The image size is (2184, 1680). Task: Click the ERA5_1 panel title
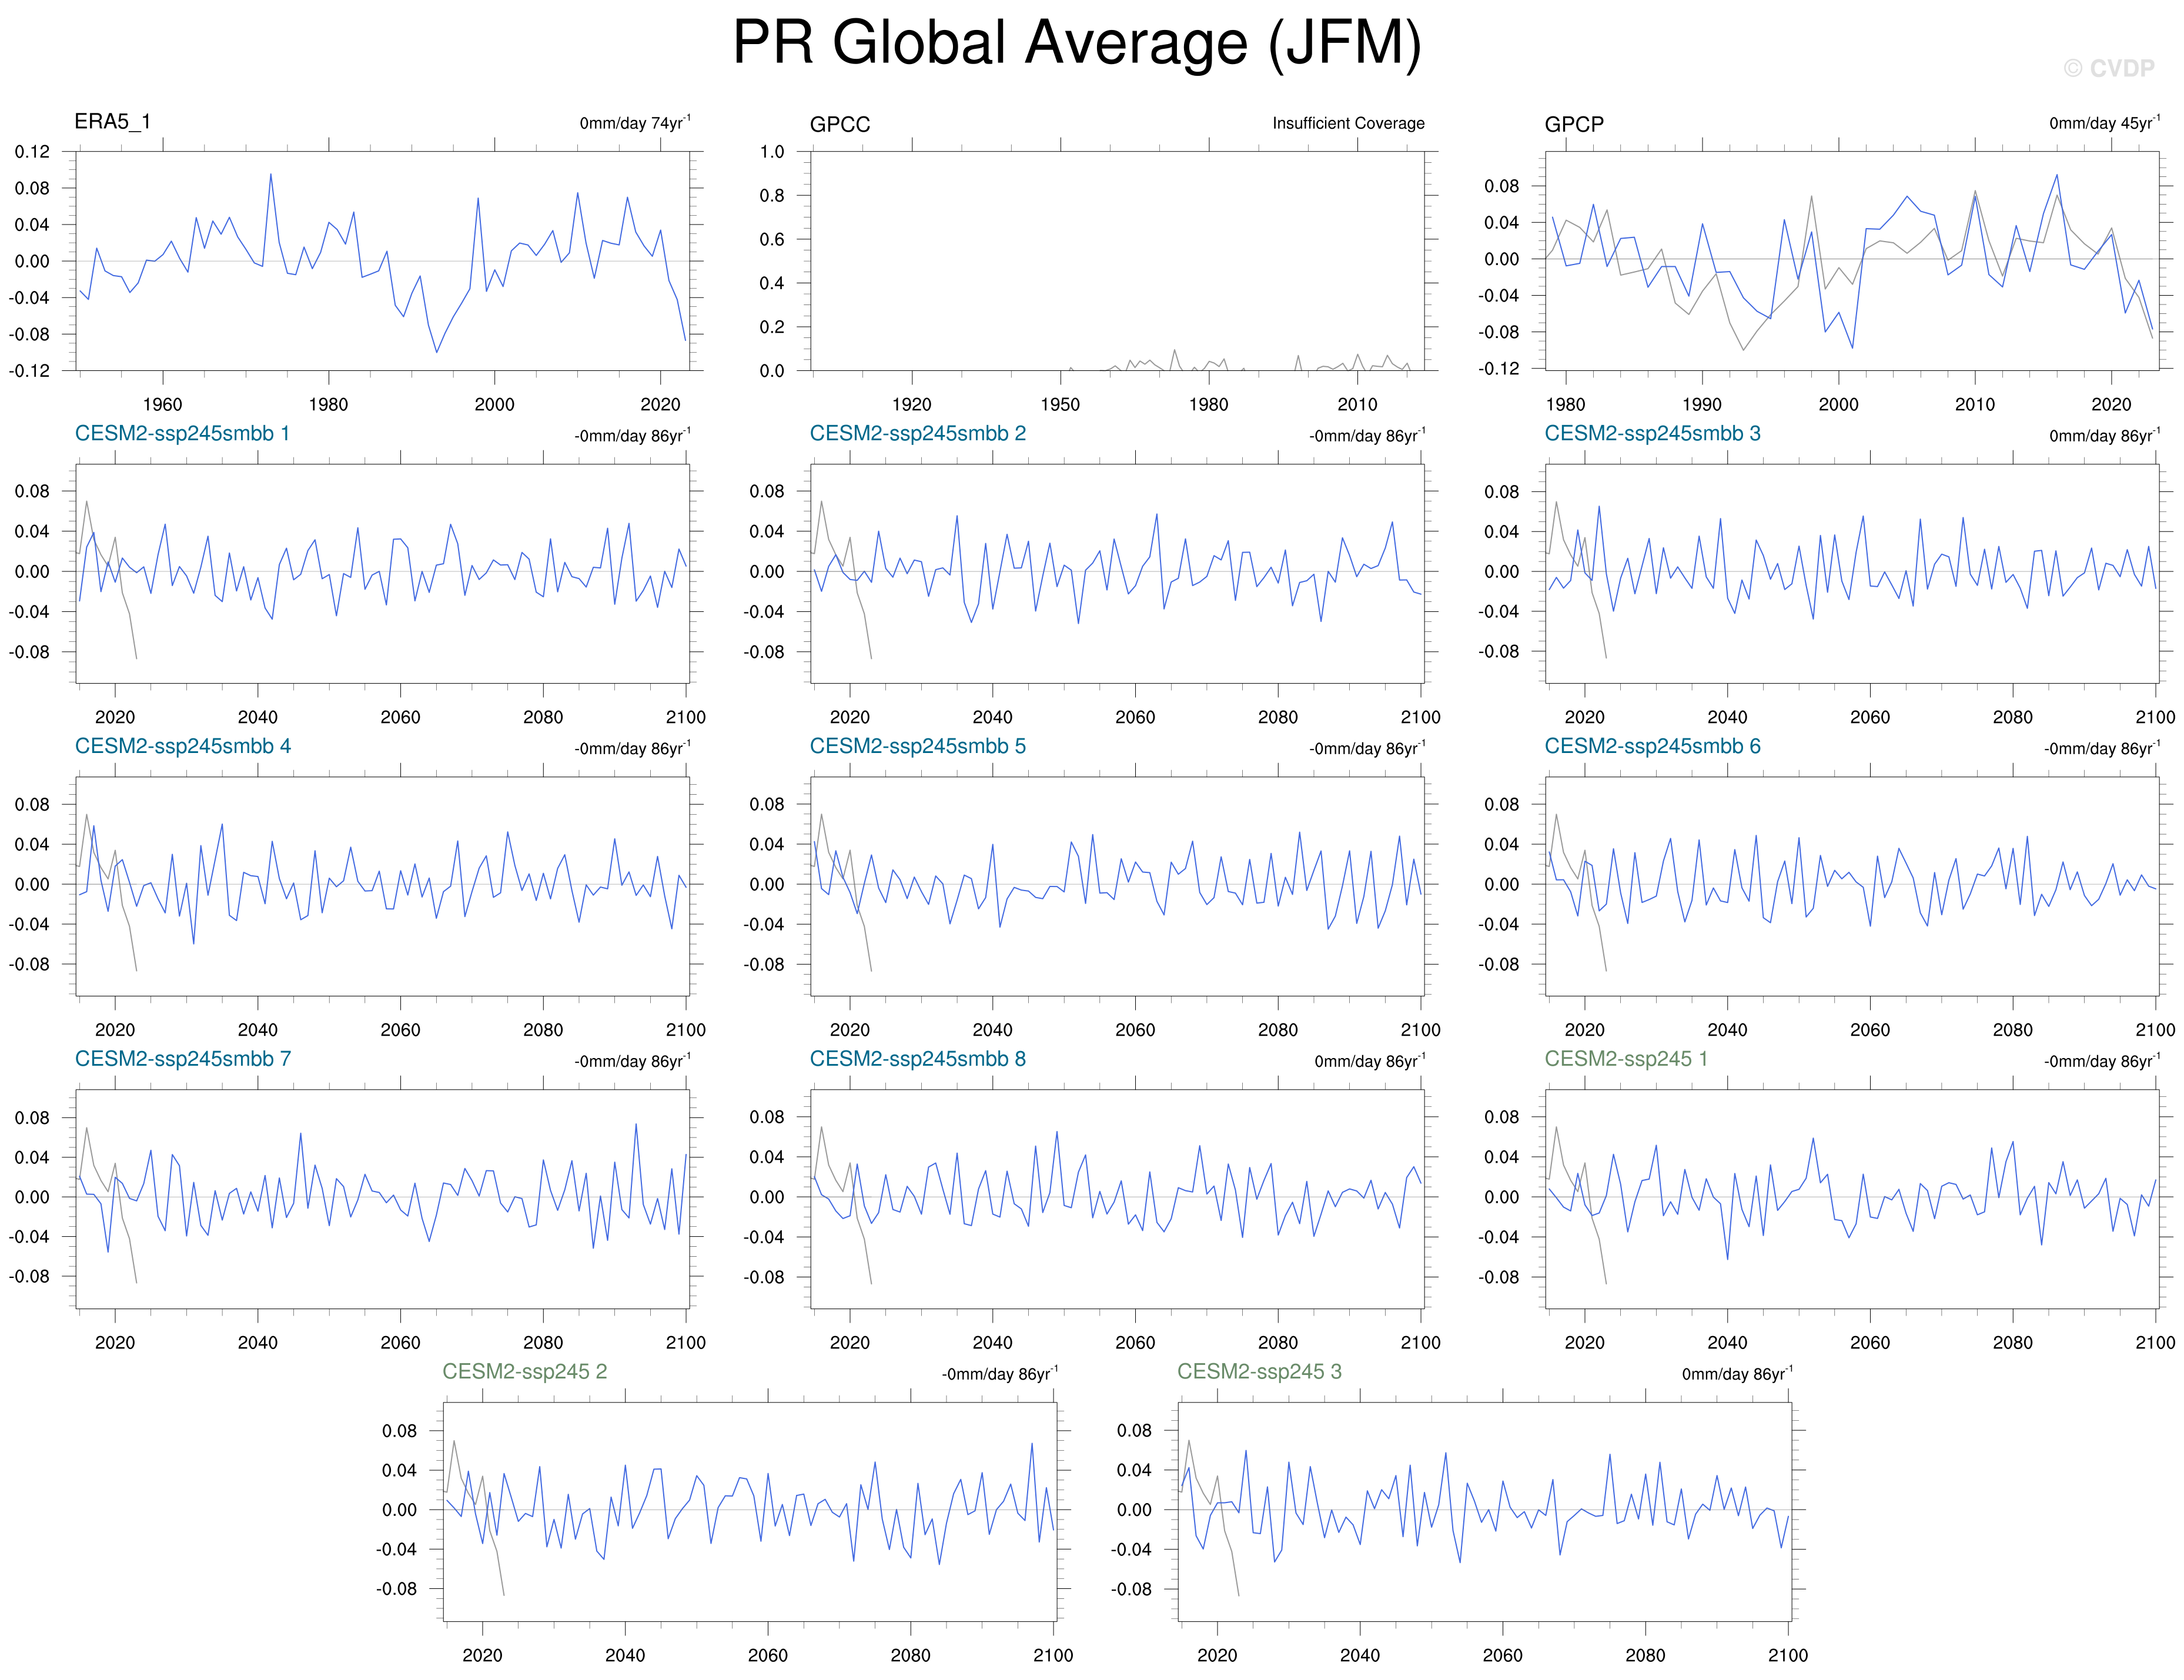tap(112, 122)
